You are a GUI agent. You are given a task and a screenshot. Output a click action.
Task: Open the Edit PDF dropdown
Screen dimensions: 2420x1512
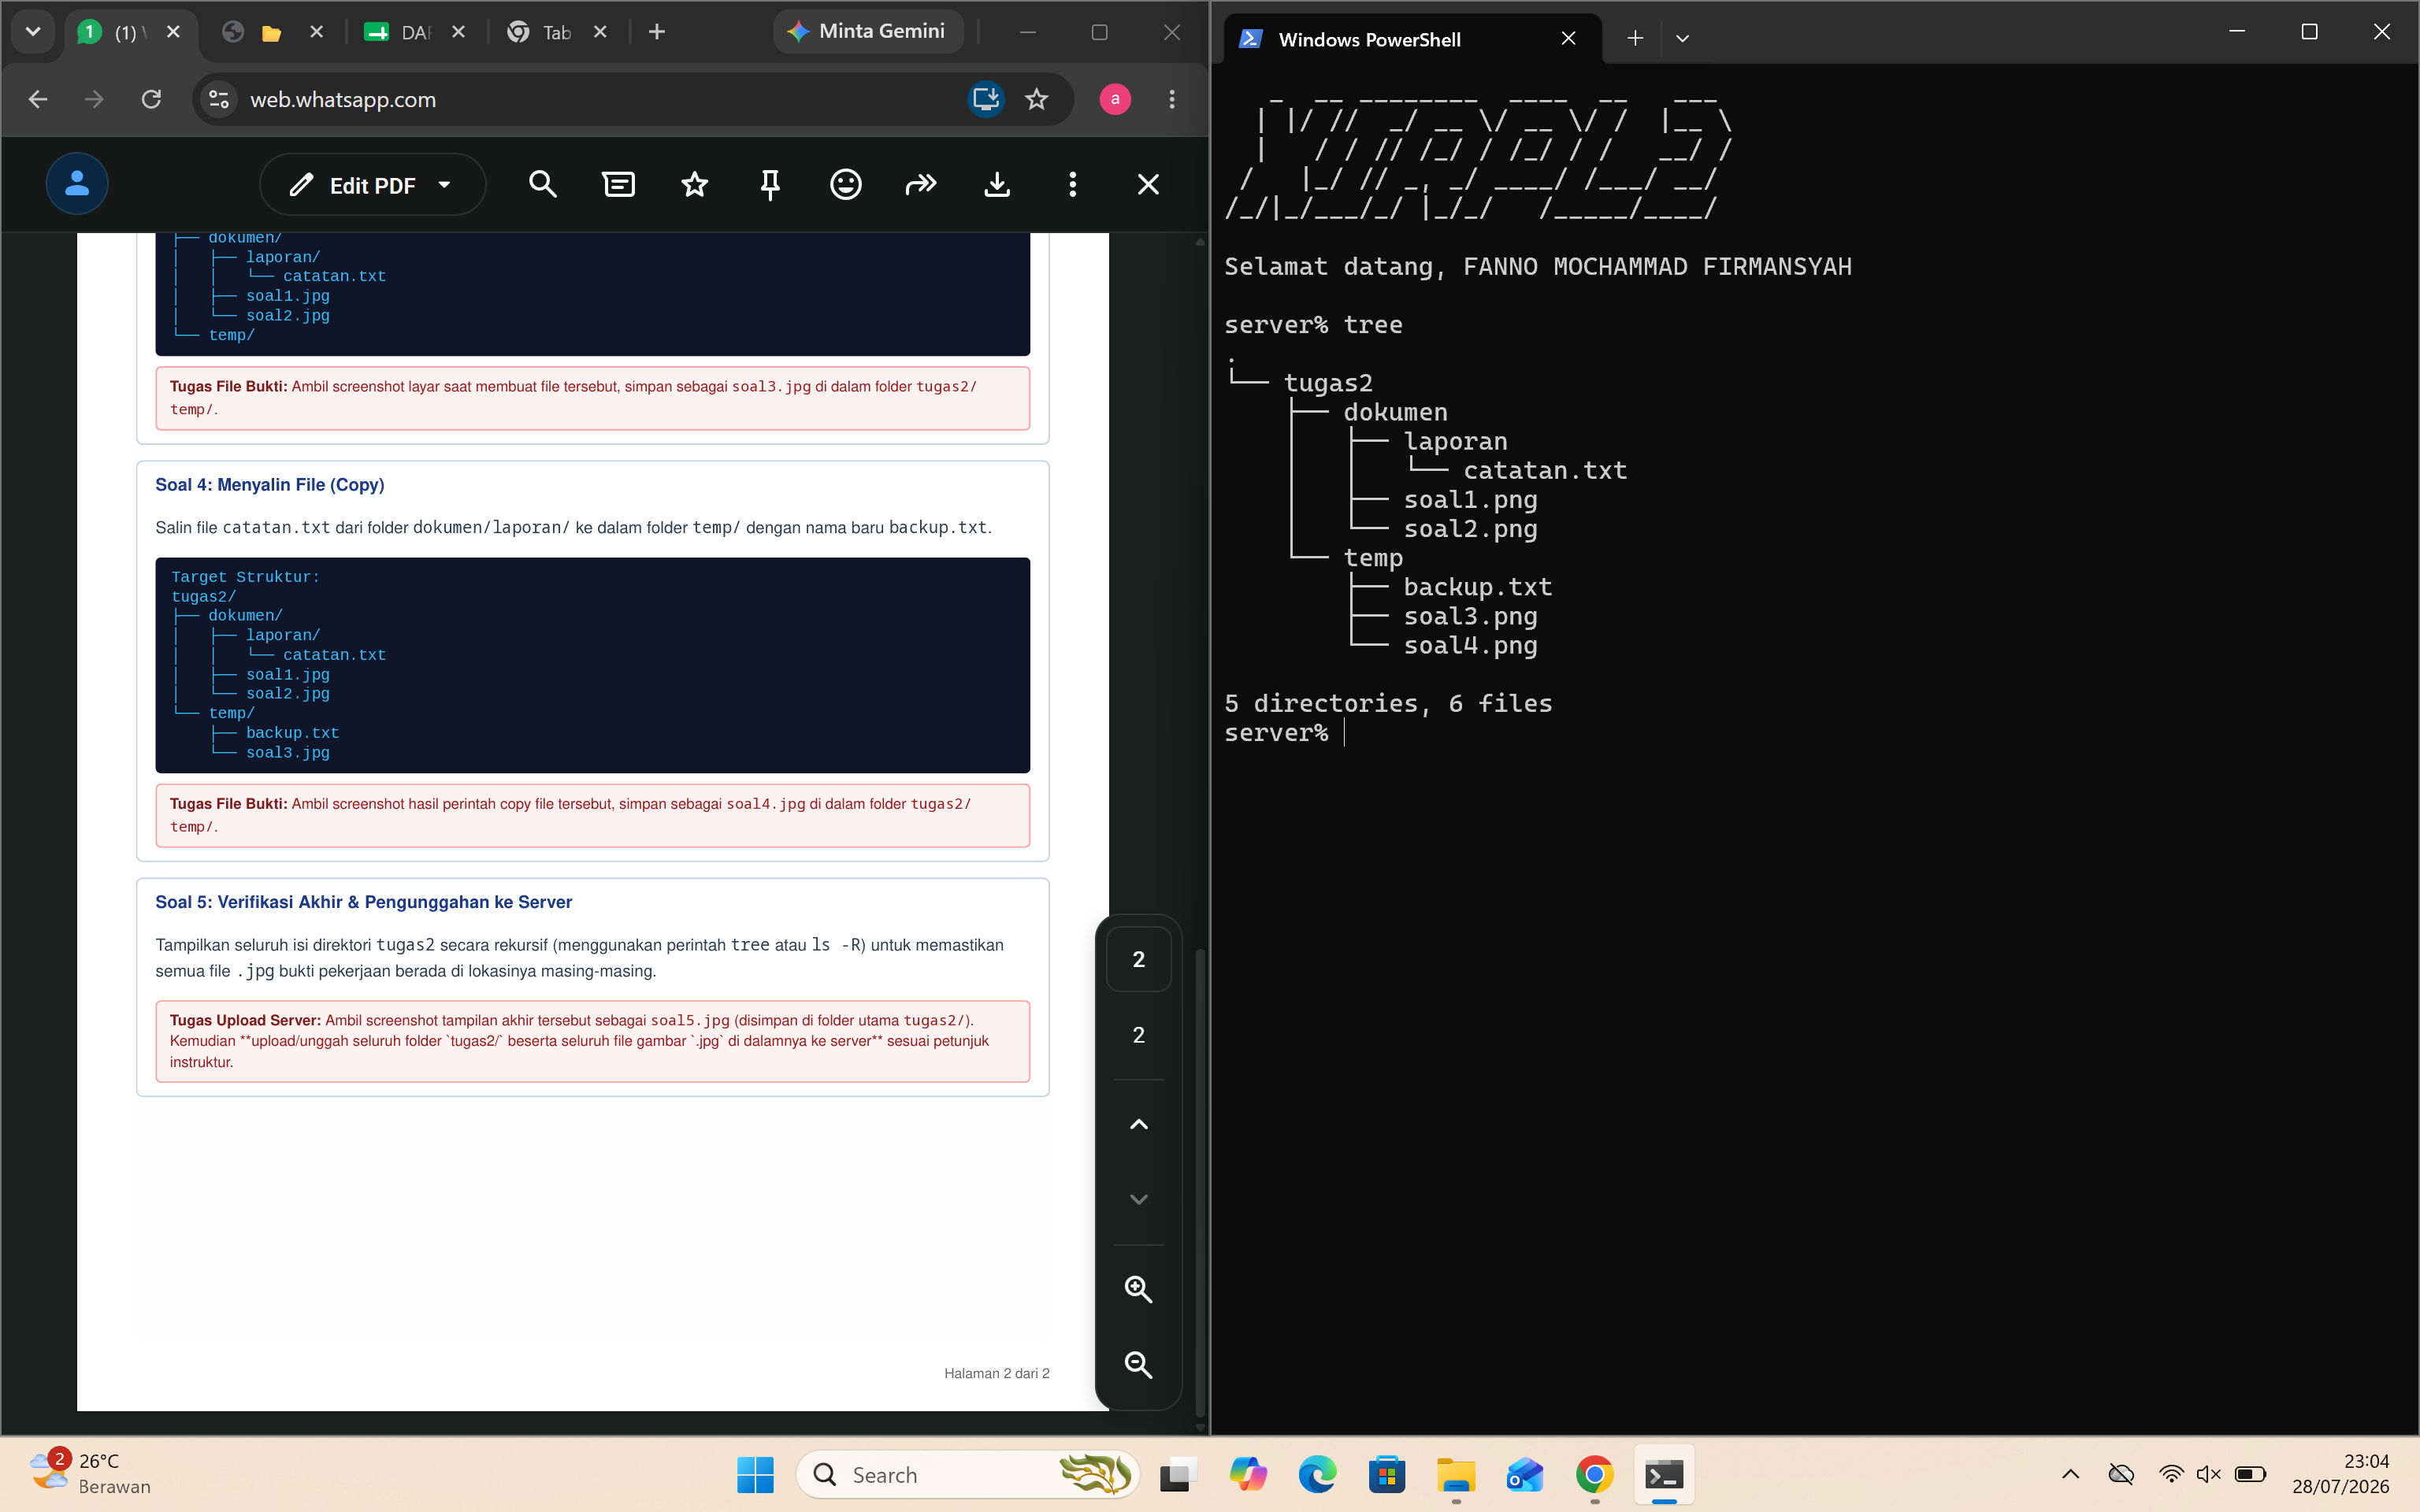click(373, 185)
